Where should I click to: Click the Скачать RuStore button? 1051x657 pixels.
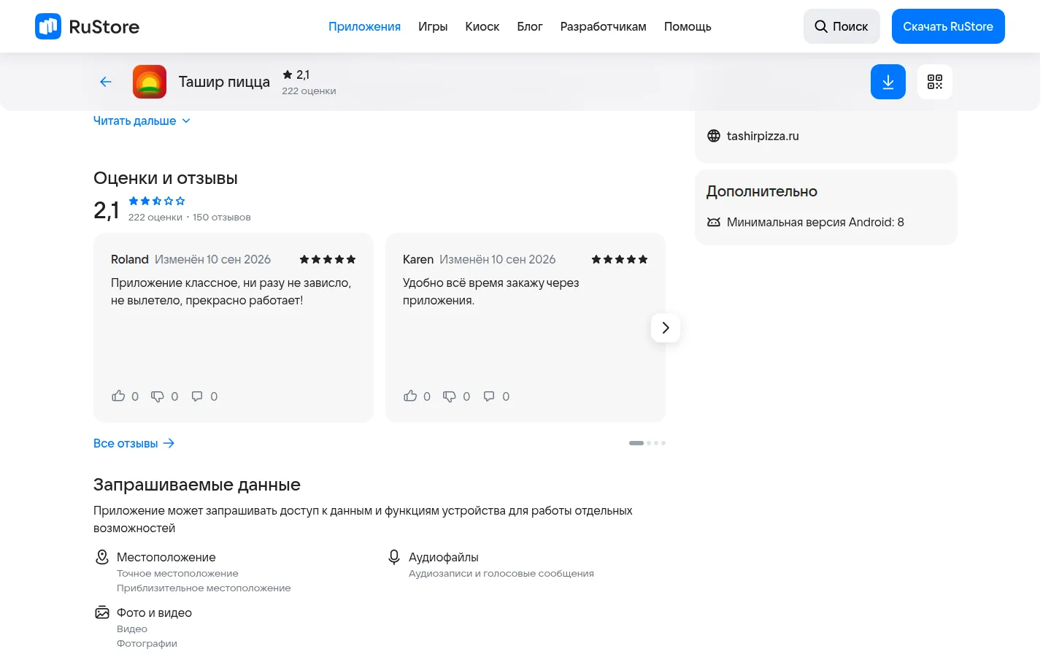(948, 26)
